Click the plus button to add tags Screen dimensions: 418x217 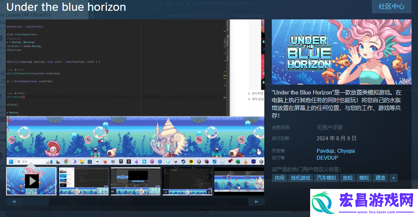pyautogui.click(x=393, y=178)
